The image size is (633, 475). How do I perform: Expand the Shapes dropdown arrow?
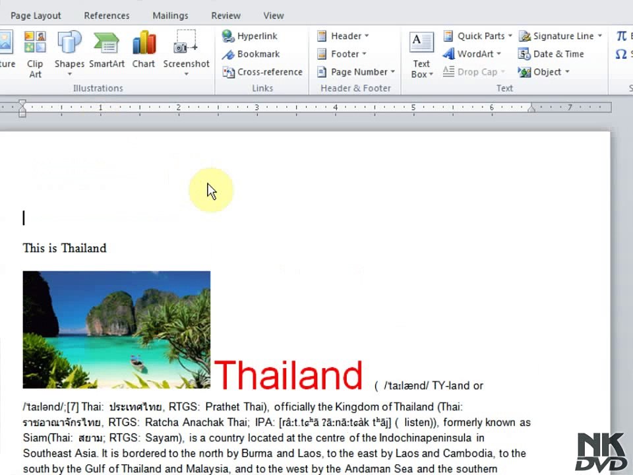69,74
